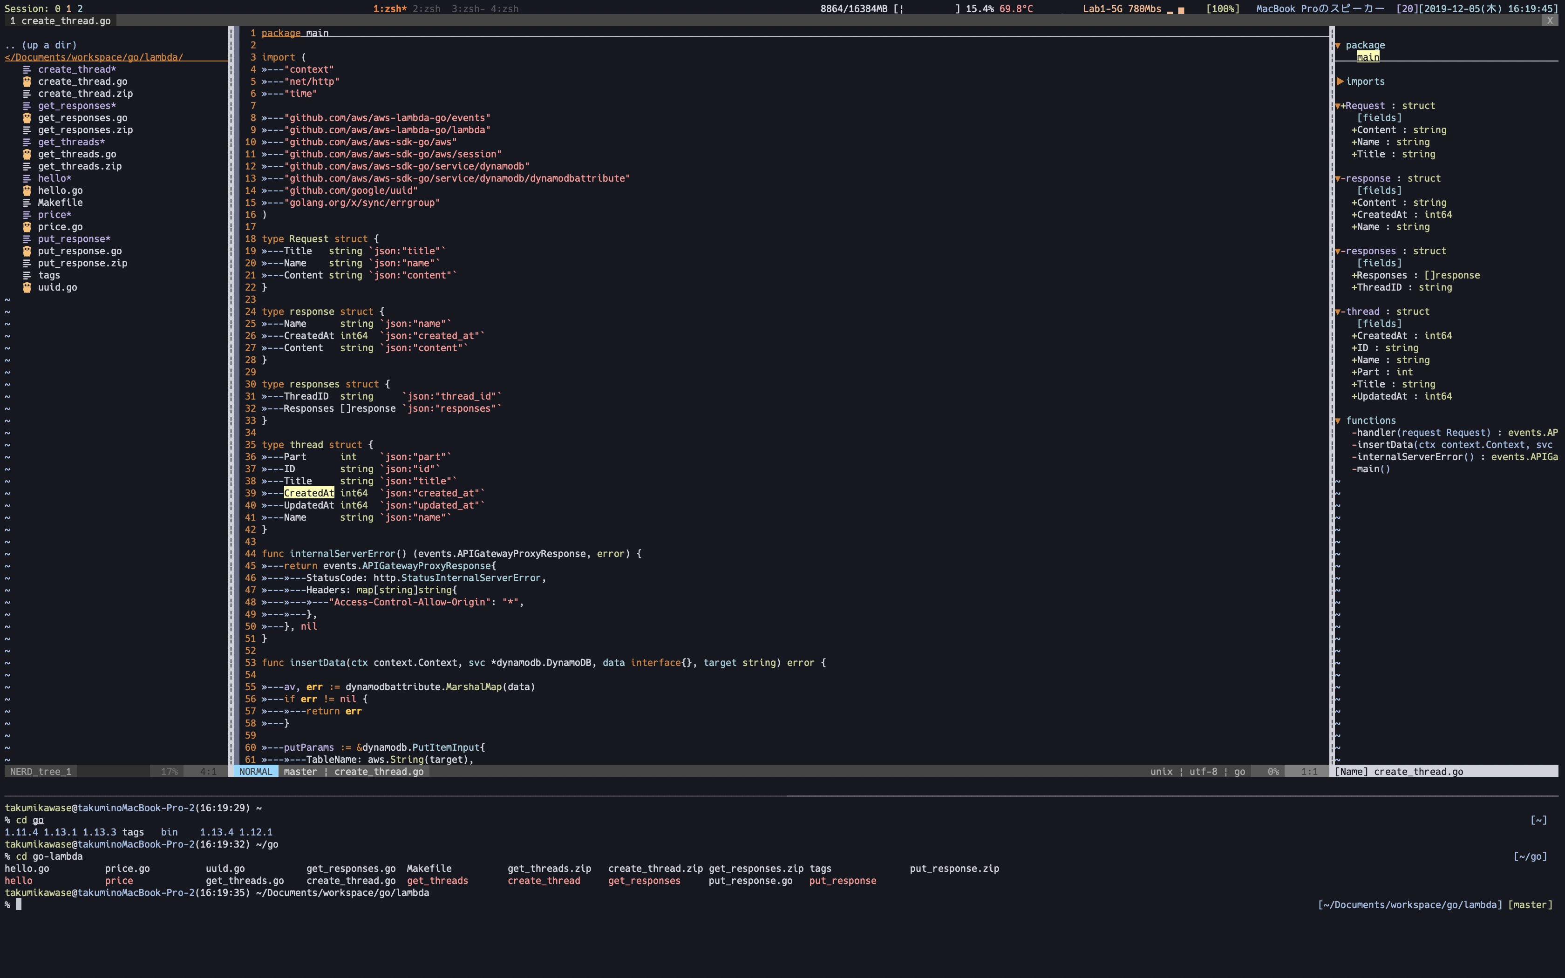Click the Go gopher icon beside get_threads.go
The width and height of the screenshot is (1565, 978).
[27, 154]
